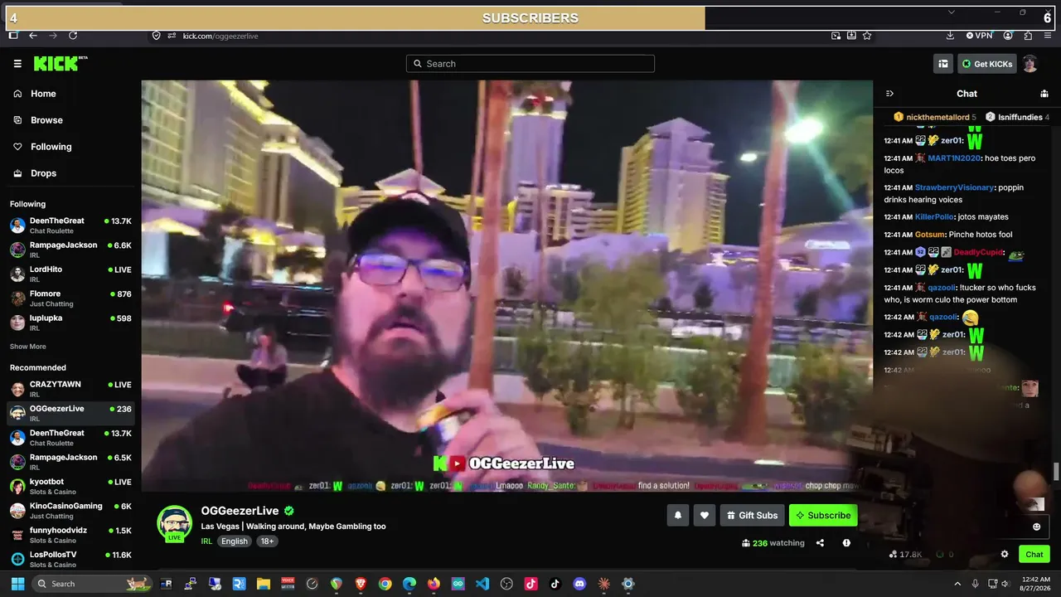The height and width of the screenshot is (597, 1061).
Task: Open the user profile avatar menu
Action: 1030,64
